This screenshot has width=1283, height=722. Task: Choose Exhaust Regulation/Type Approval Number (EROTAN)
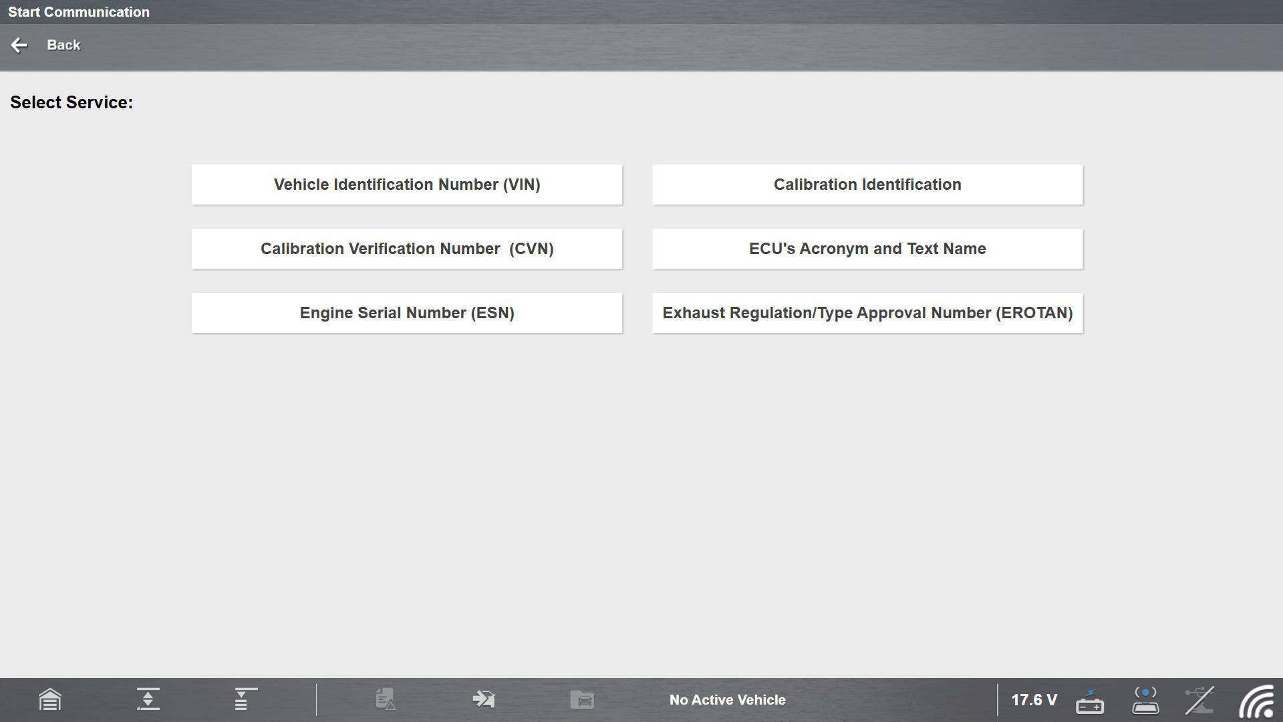tap(867, 313)
